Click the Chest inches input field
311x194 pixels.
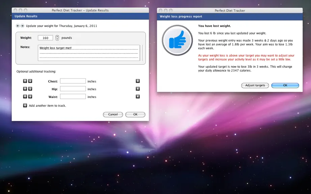73,81
